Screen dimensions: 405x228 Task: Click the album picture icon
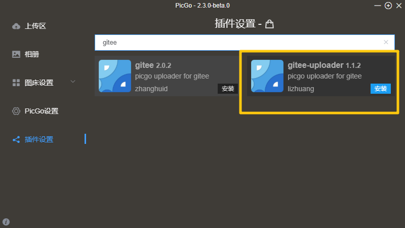16,54
